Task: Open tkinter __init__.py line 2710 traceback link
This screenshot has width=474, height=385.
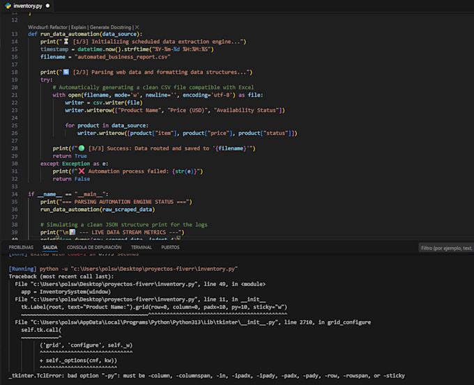Action: (193, 322)
